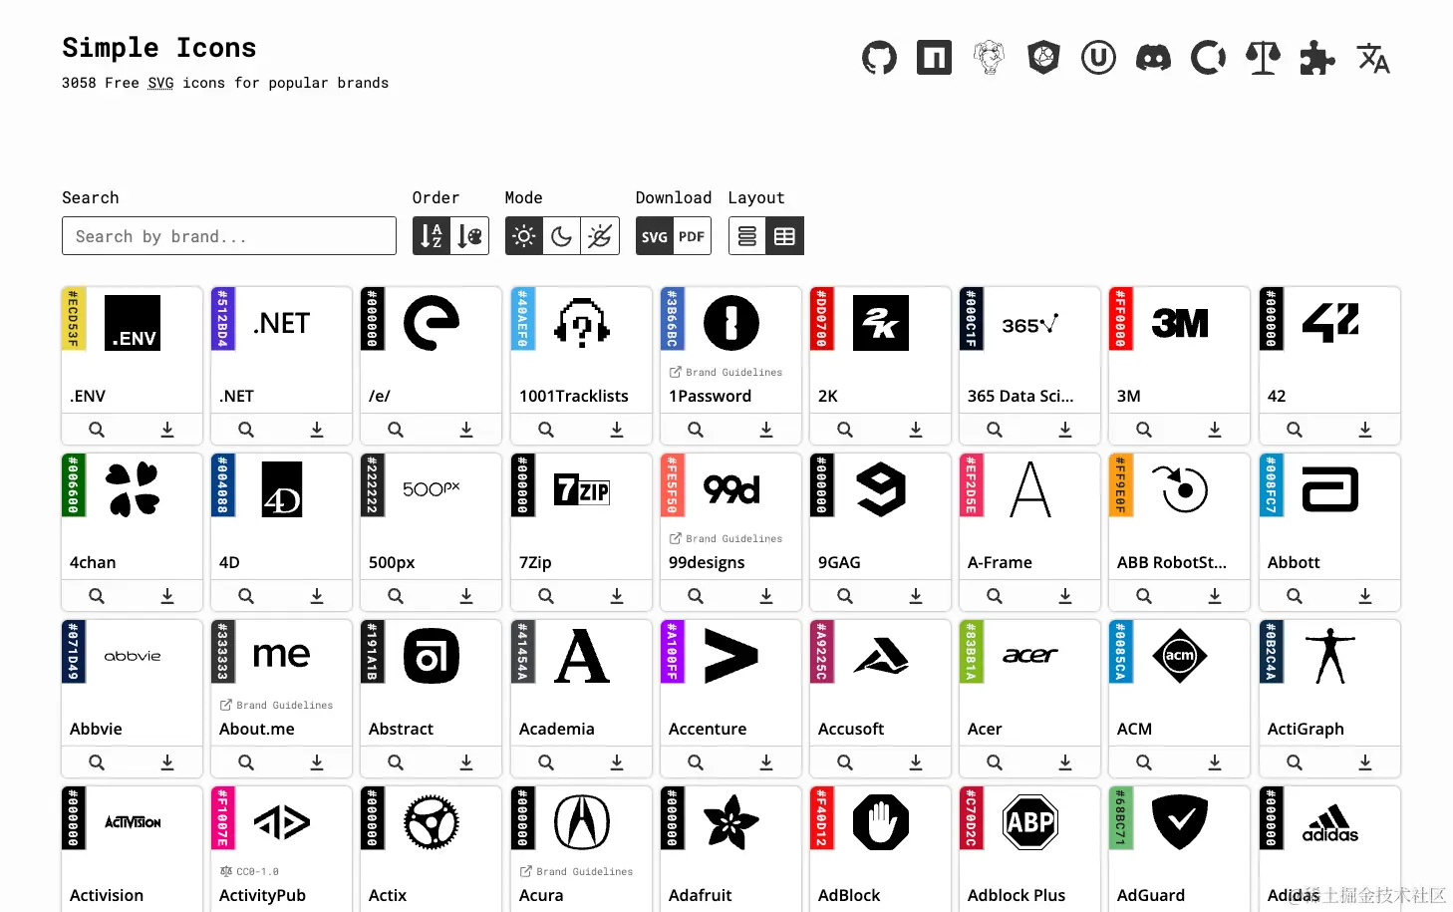Download the Acer icon
Viewport: 1453px width, 912px height.
tap(1065, 762)
